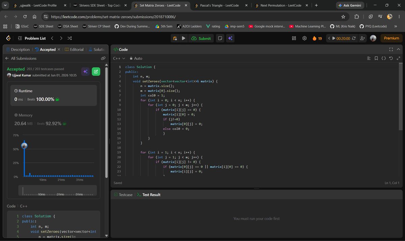The width and height of the screenshot is (405, 241).
Task: Go back to All Submissions
Action: tap(21, 58)
